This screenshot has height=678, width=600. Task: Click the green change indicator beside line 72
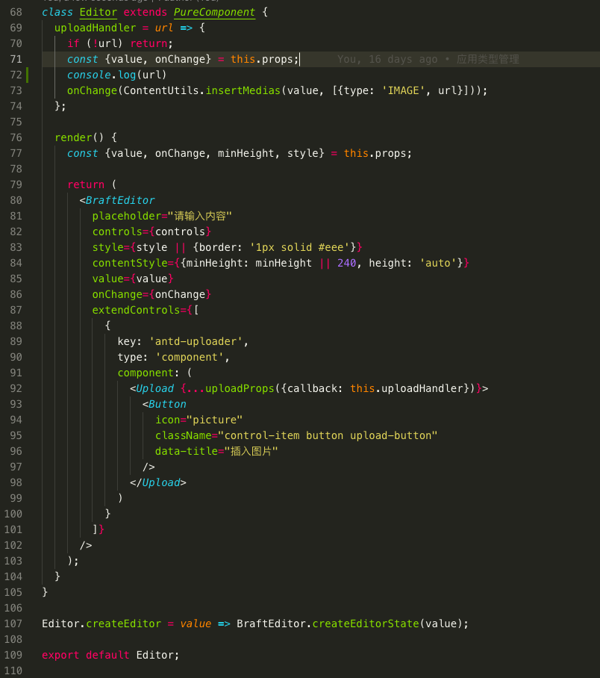coord(27,75)
